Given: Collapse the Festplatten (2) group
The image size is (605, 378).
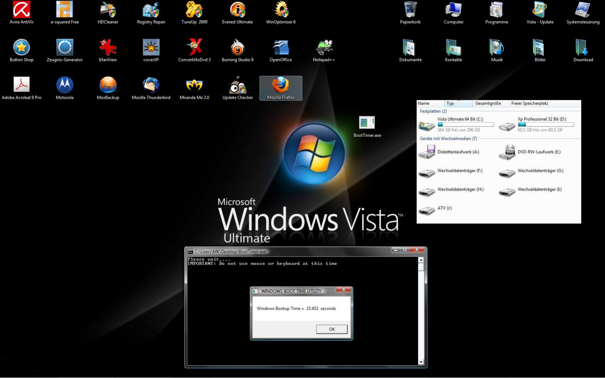Looking at the screenshot, I should point(433,111).
